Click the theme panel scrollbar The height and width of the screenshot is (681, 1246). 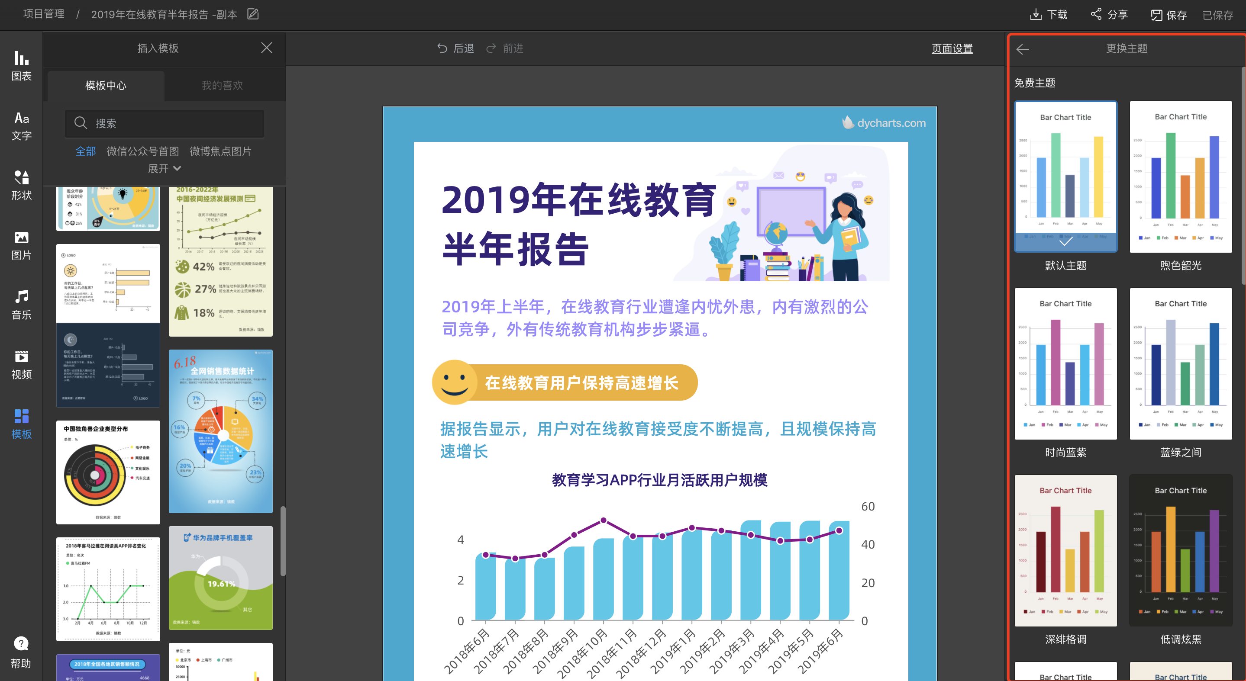tap(1243, 177)
